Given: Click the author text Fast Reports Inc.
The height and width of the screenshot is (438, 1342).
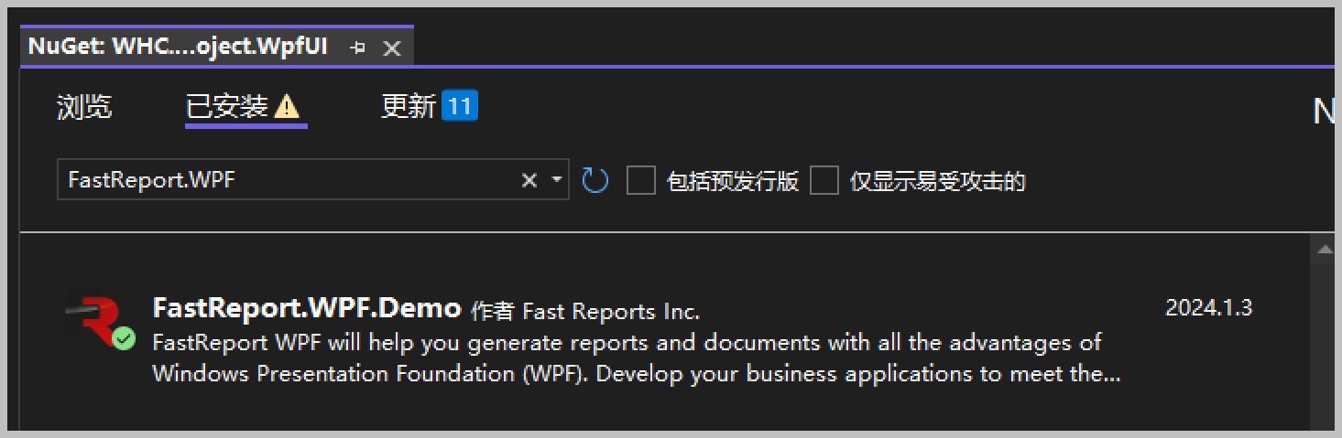Looking at the screenshot, I should click(x=611, y=312).
